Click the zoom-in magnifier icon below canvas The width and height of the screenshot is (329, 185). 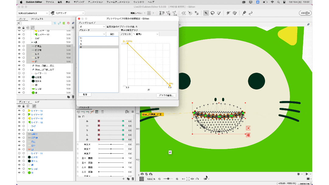tap(177, 179)
